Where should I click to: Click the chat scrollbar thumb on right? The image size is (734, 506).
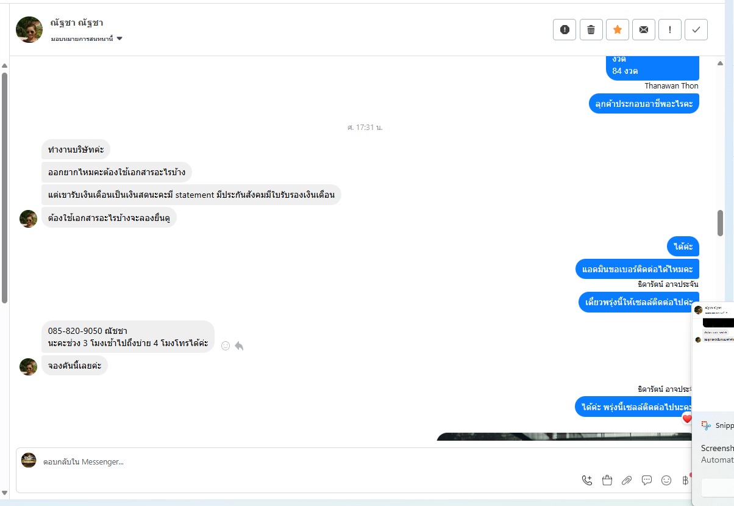click(x=720, y=223)
